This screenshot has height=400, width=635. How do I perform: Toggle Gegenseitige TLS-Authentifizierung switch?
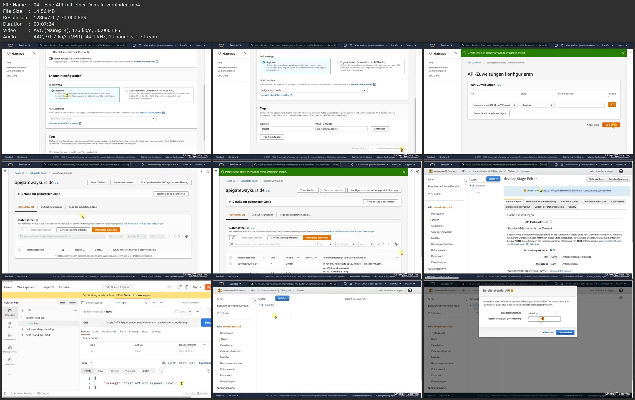[51, 58]
